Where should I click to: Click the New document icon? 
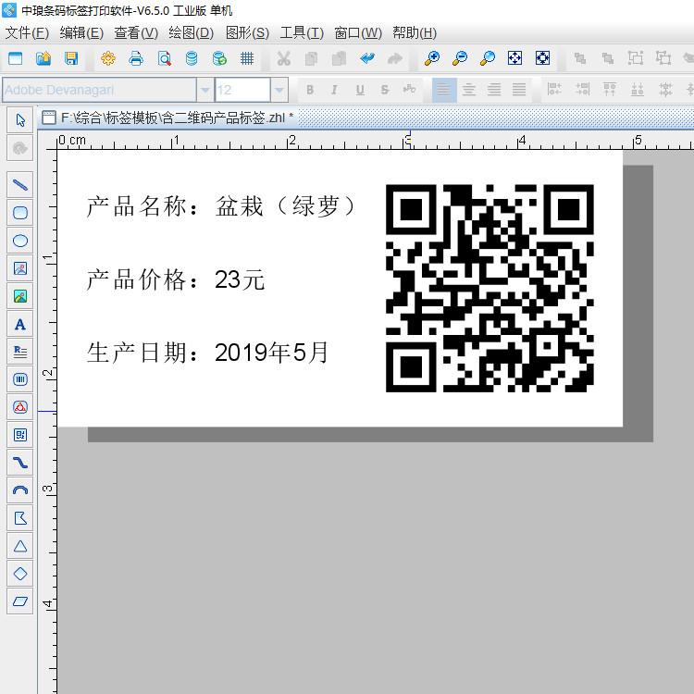tap(16, 58)
